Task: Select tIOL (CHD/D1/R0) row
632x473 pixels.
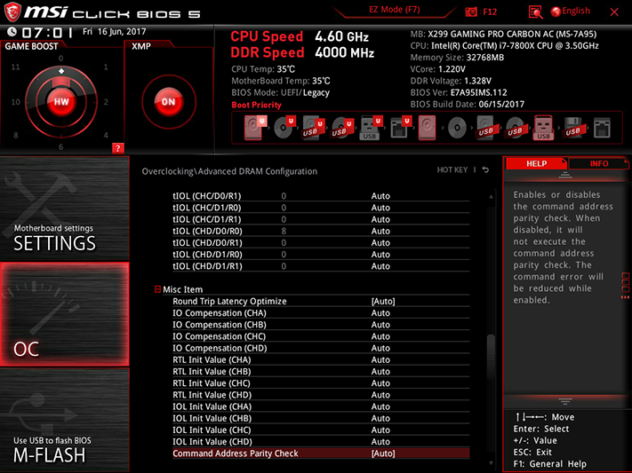Action: 321,255
